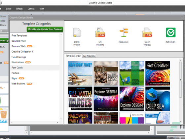Choose the Java Hut coffee template
The image size is (185, 139).
(106, 73)
